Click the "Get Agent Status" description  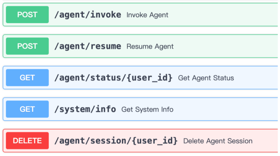206,78
